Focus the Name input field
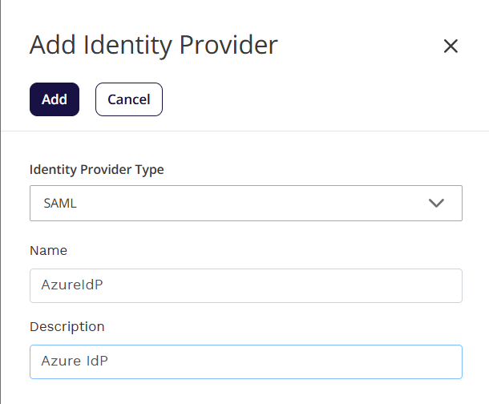This screenshot has height=404, width=489. [x=245, y=285]
